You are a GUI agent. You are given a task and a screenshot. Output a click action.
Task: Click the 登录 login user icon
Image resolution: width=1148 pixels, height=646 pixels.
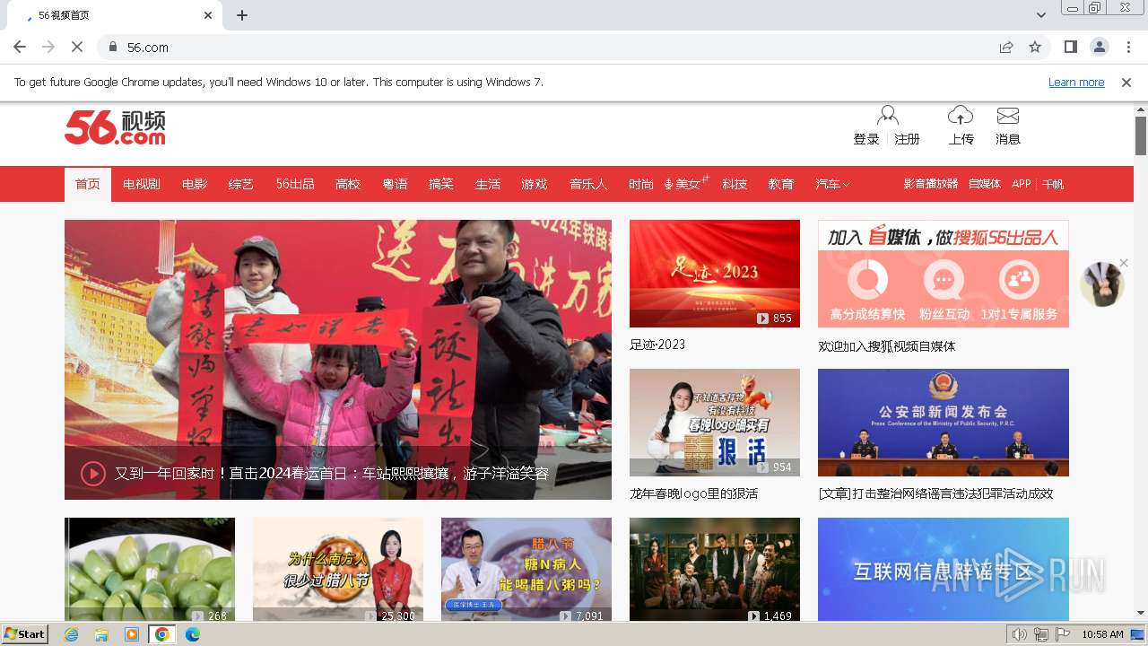[x=888, y=116]
